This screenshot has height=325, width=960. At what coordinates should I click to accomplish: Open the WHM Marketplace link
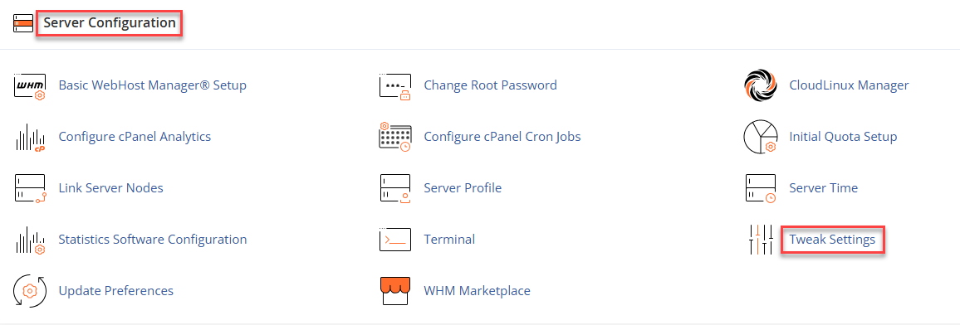[477, 291]
